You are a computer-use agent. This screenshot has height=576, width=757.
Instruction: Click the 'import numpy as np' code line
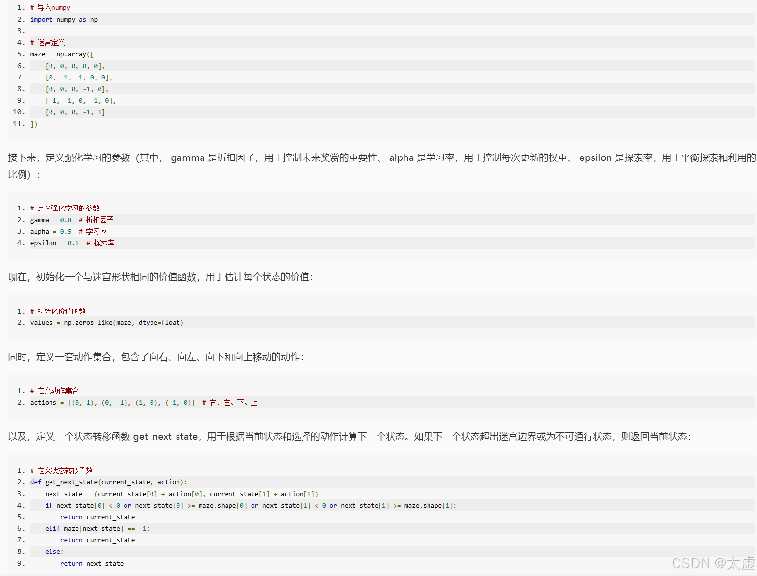pyautogui.click(x=64, y=20)
